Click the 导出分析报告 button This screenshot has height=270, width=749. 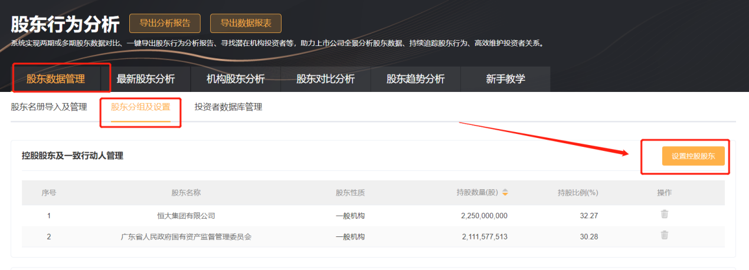coord(165,23)
